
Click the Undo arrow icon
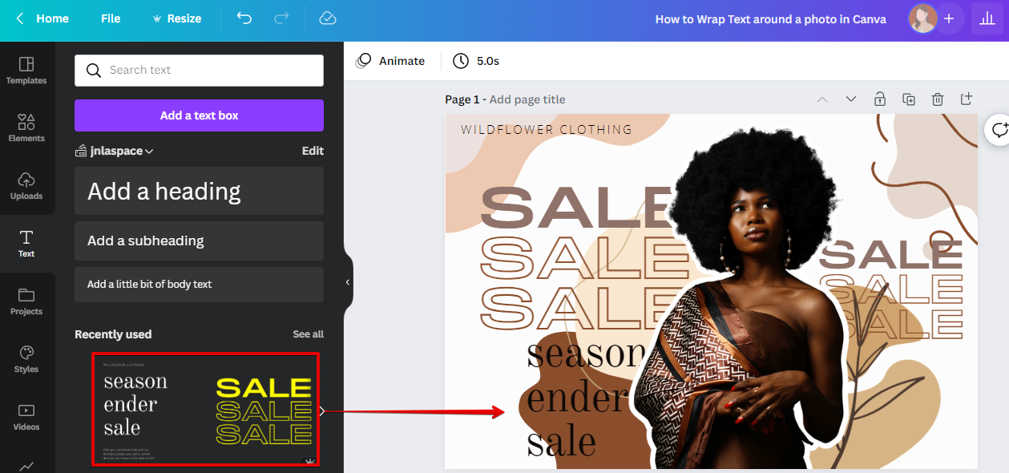click(244, 18)
